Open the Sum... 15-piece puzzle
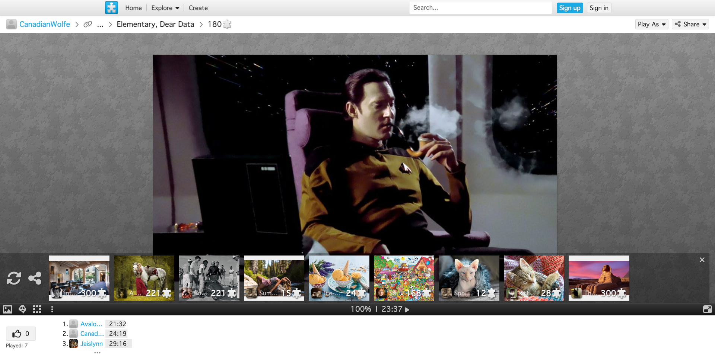The image size is (715, 360). pyautogui.click(x=274, y=278)
